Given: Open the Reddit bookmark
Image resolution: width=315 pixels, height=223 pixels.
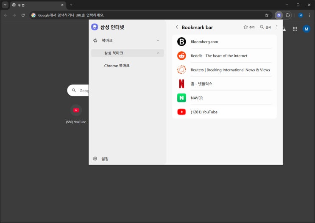Looking at the screenshot, I should coord(224,56).
